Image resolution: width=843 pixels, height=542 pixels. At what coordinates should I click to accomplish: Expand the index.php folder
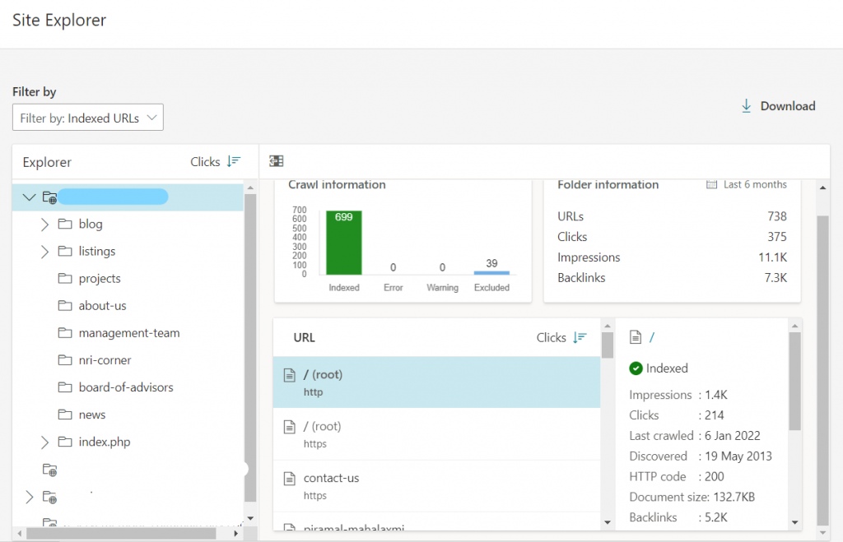coord(44,442)
